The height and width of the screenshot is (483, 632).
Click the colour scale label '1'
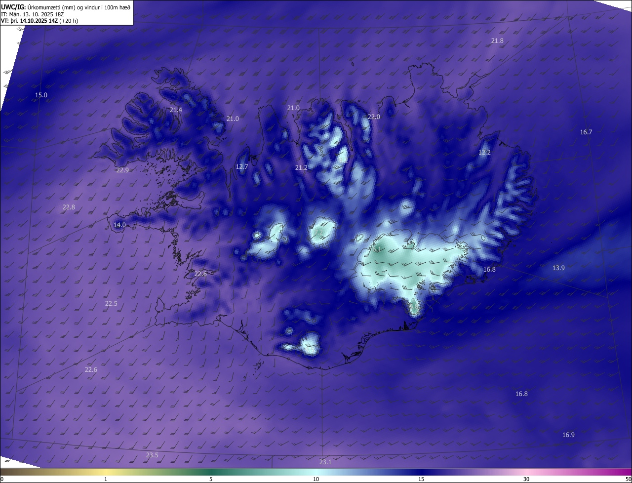(x=106, y=479)
